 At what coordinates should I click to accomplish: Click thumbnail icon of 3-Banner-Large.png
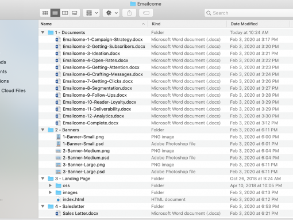click(x=58, y=165)
